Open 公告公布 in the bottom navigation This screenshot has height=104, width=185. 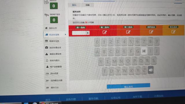[116, 98]
